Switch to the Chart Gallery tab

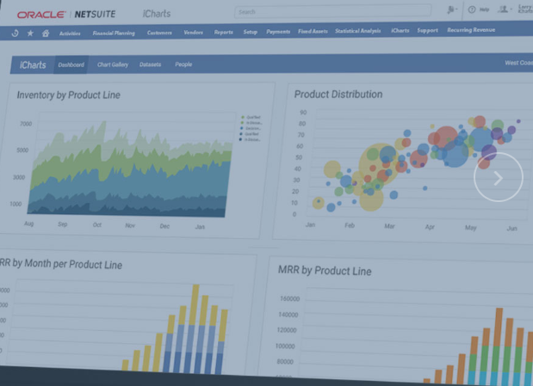pos(112,64)
